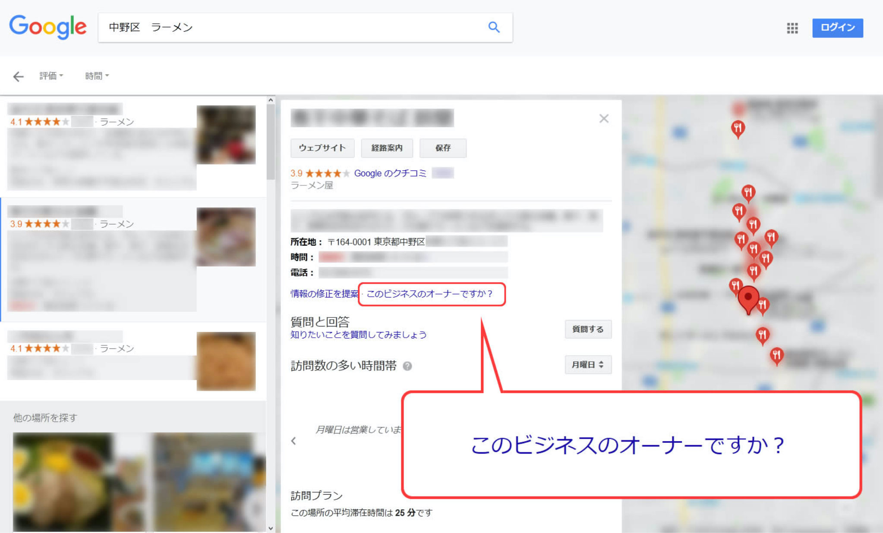Open the 月曜日 day selector

(x=588, y=364)
